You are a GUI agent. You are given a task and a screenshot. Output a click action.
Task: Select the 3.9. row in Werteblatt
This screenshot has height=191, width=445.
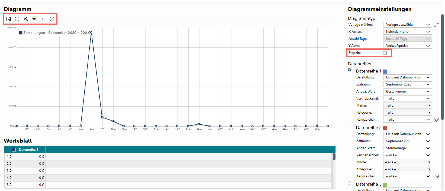(x=168, y=171)
